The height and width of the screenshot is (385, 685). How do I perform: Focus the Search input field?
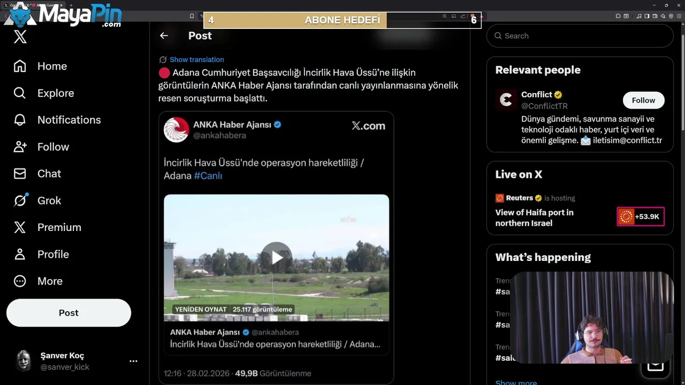(x=580, y=36)
